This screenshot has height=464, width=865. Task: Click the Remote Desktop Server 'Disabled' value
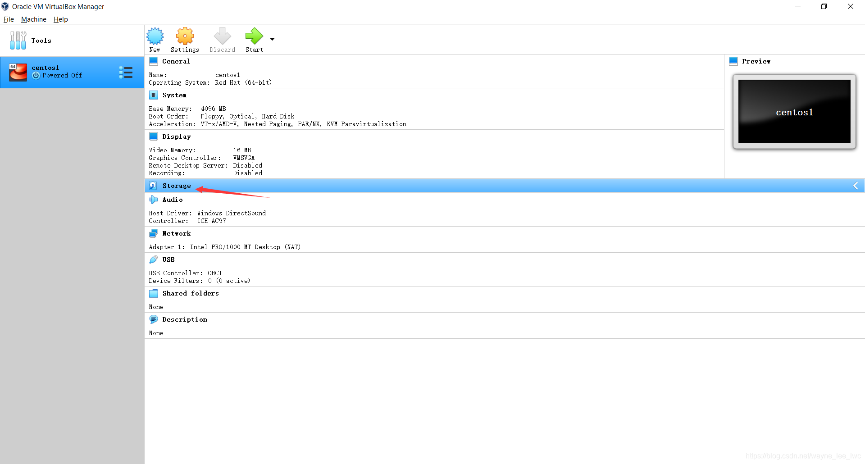click(x=247, y=165)
